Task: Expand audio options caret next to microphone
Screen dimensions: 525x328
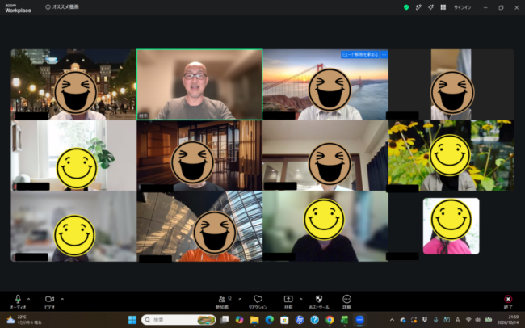Action: [29, 299]
